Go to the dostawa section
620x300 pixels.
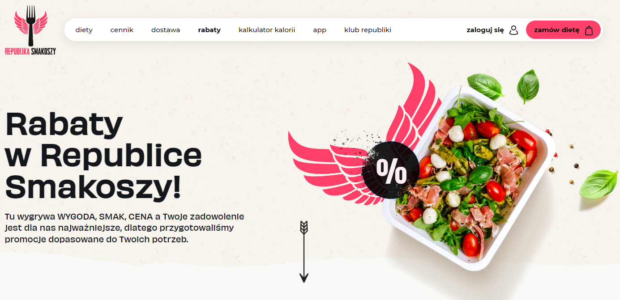coord(166,30)
